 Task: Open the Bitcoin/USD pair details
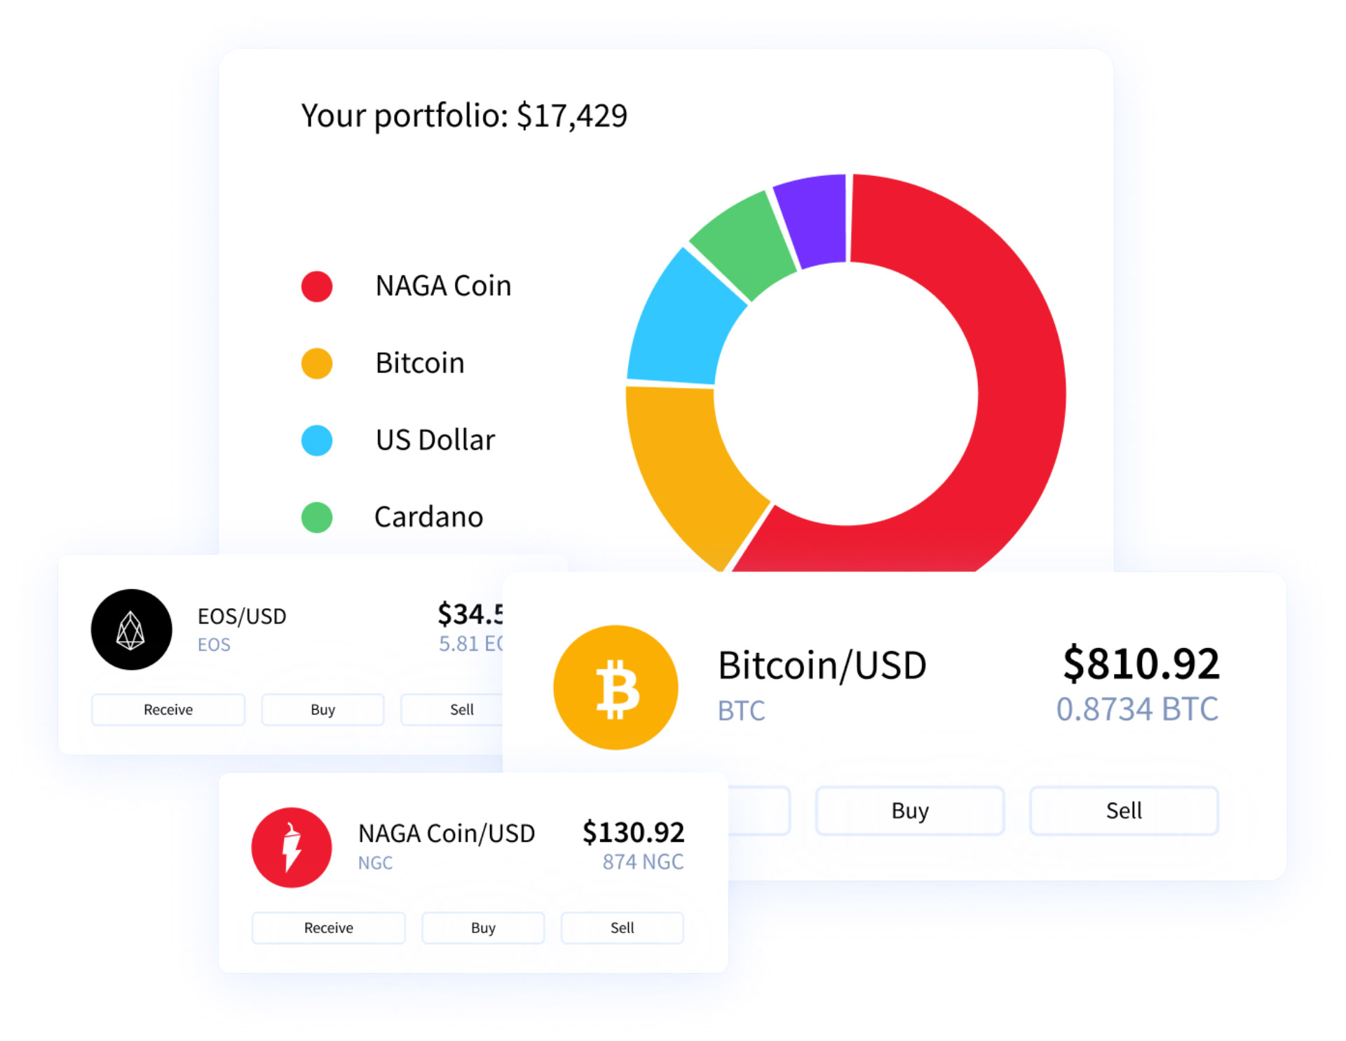822,665
